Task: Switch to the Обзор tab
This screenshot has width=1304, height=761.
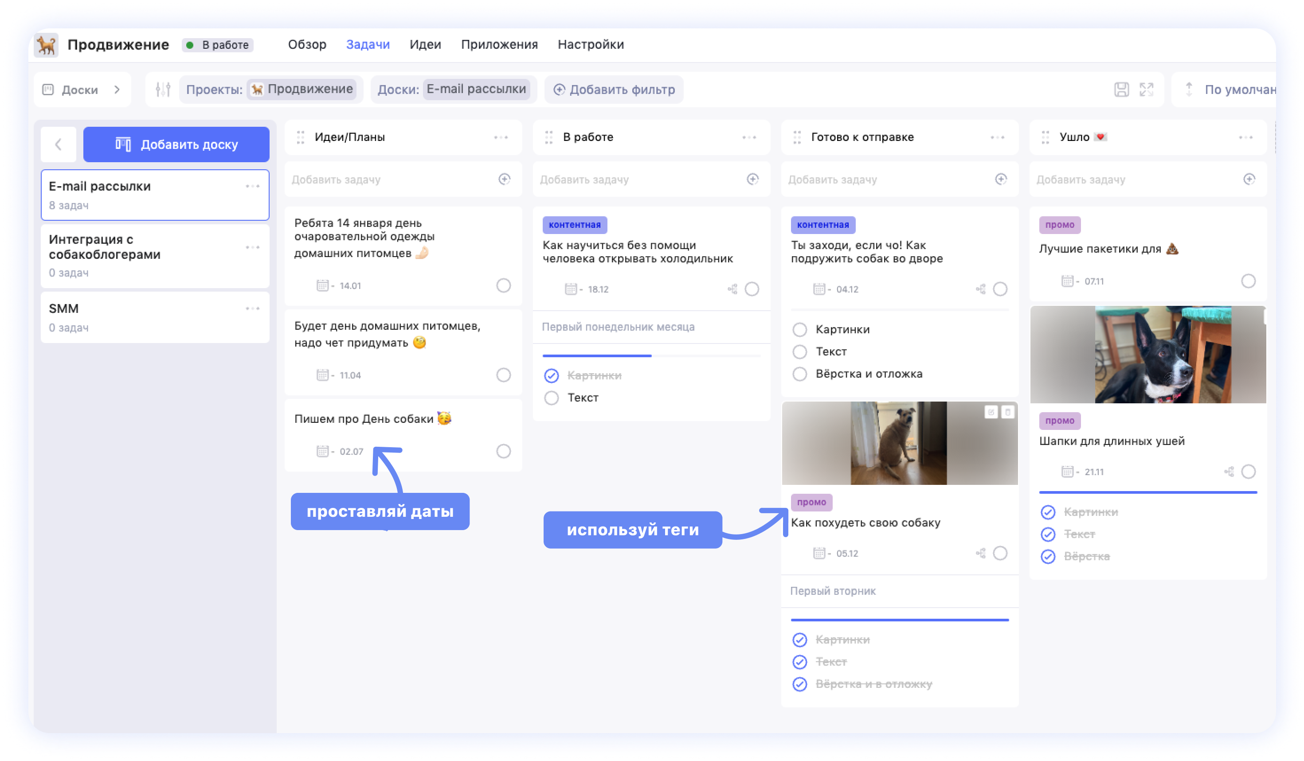Action: (x=307, y=44)
